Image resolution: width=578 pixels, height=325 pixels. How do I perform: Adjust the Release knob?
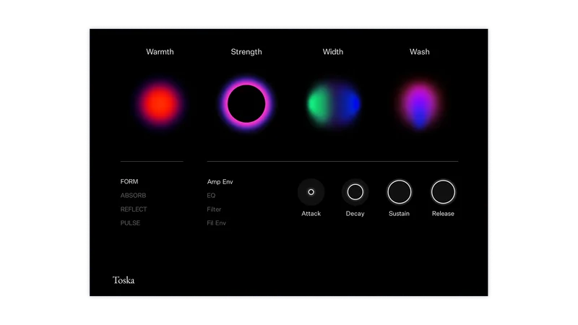(x=443, y=192)
